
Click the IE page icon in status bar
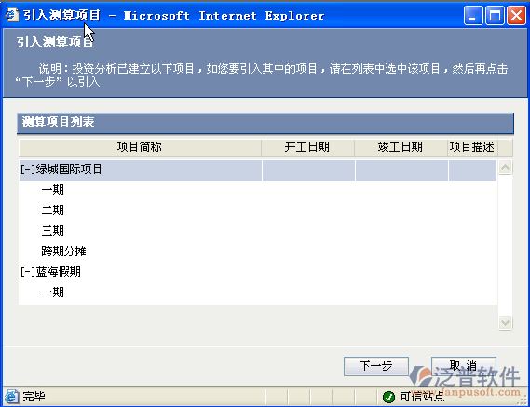[12, 397]
